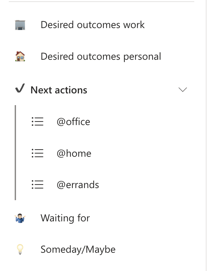This screenshot has height=271, width=207.
Task: Click the list icon next to @errands
Action: pos(38,185)
